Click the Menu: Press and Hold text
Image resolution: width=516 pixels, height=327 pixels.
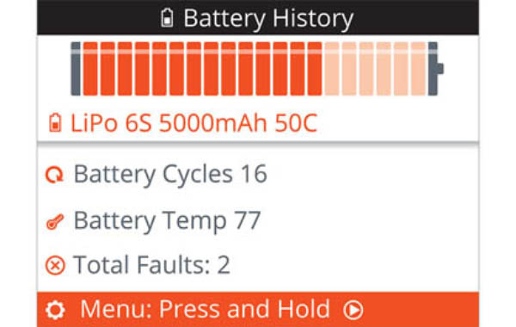205,309
